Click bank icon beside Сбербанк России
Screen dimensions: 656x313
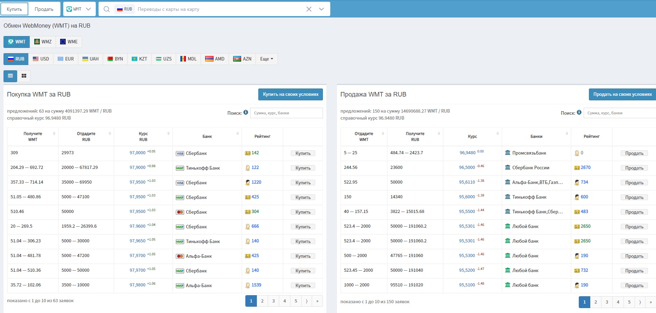click(x=508, y=168)
